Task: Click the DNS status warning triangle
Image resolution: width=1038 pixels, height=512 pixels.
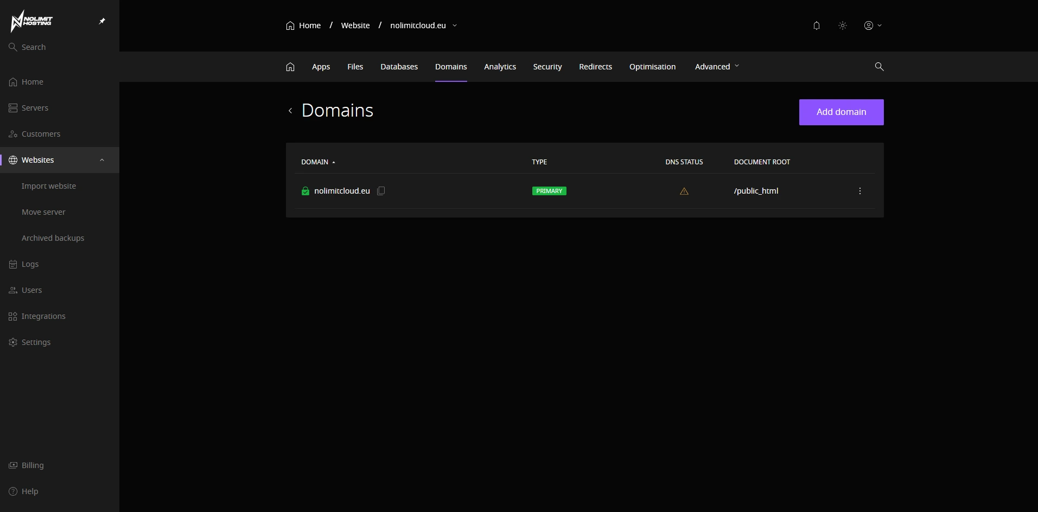Action: [684, 191]
